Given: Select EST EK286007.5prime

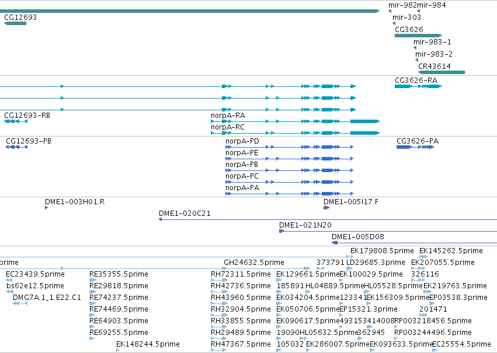Looking at the screenshot, I should (308, 350).
